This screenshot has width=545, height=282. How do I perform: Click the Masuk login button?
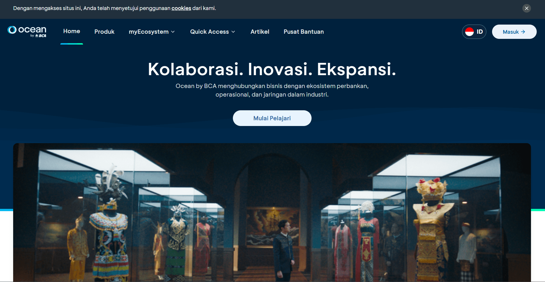click(514, 32)
